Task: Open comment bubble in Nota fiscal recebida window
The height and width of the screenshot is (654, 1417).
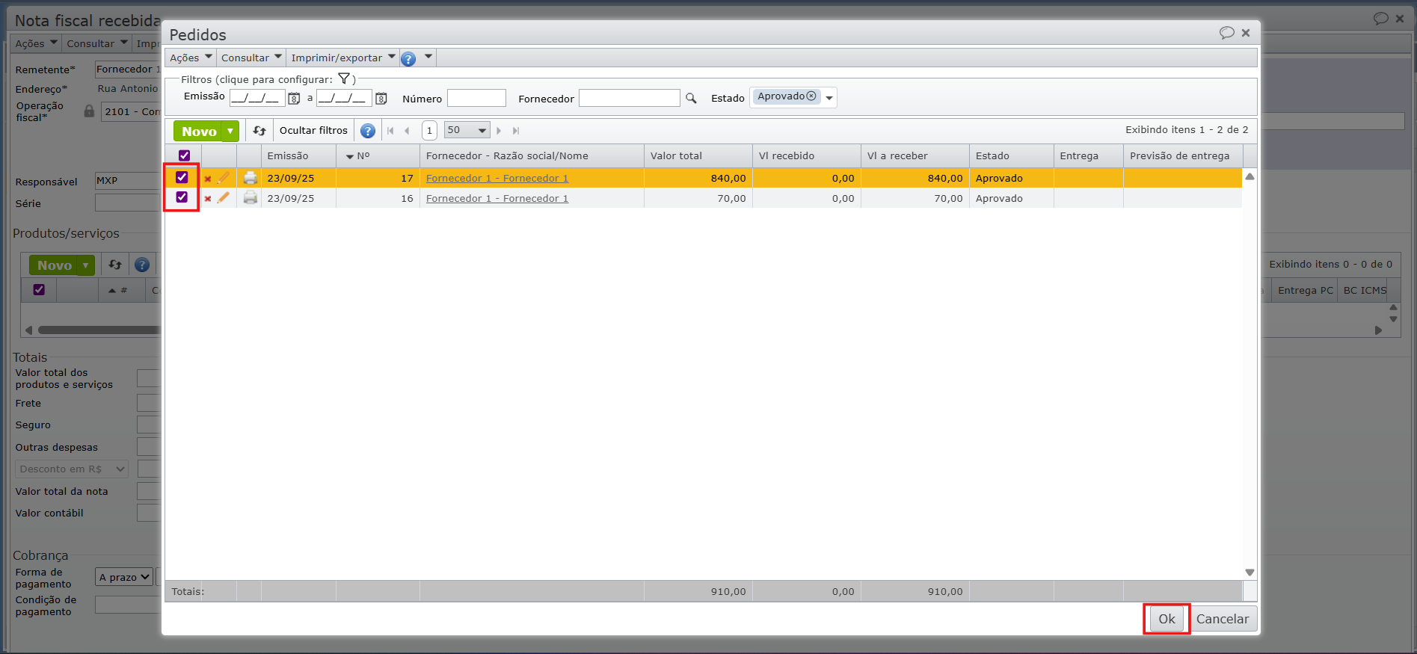Action: (1381, 19)
